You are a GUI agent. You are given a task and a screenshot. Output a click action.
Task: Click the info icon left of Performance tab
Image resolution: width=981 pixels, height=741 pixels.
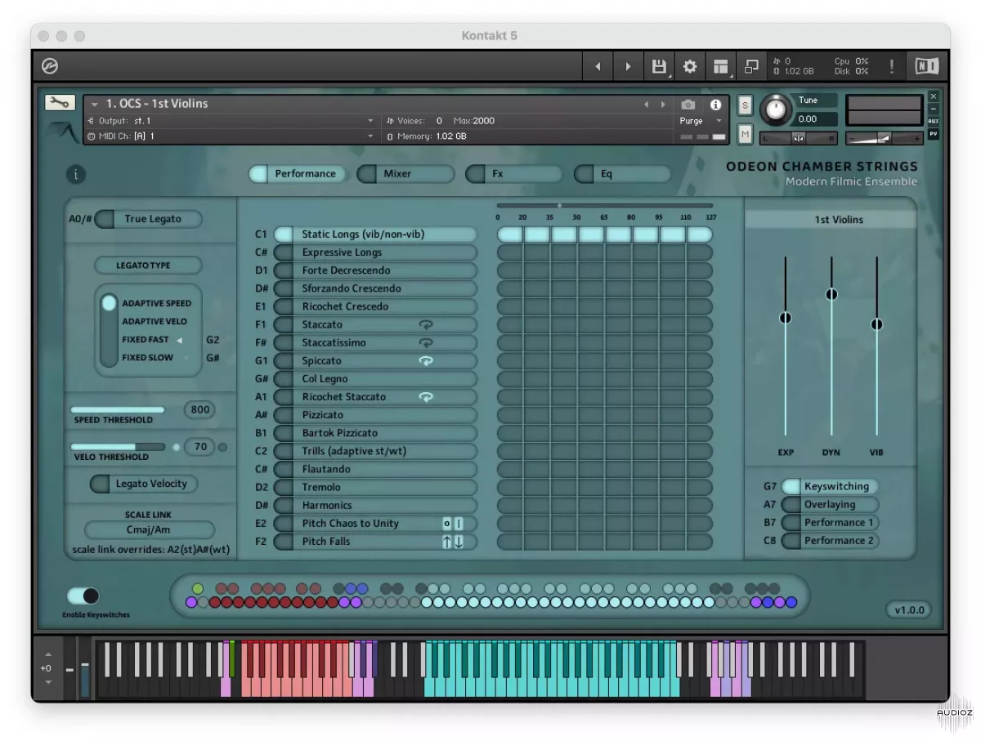click(76, 174)
